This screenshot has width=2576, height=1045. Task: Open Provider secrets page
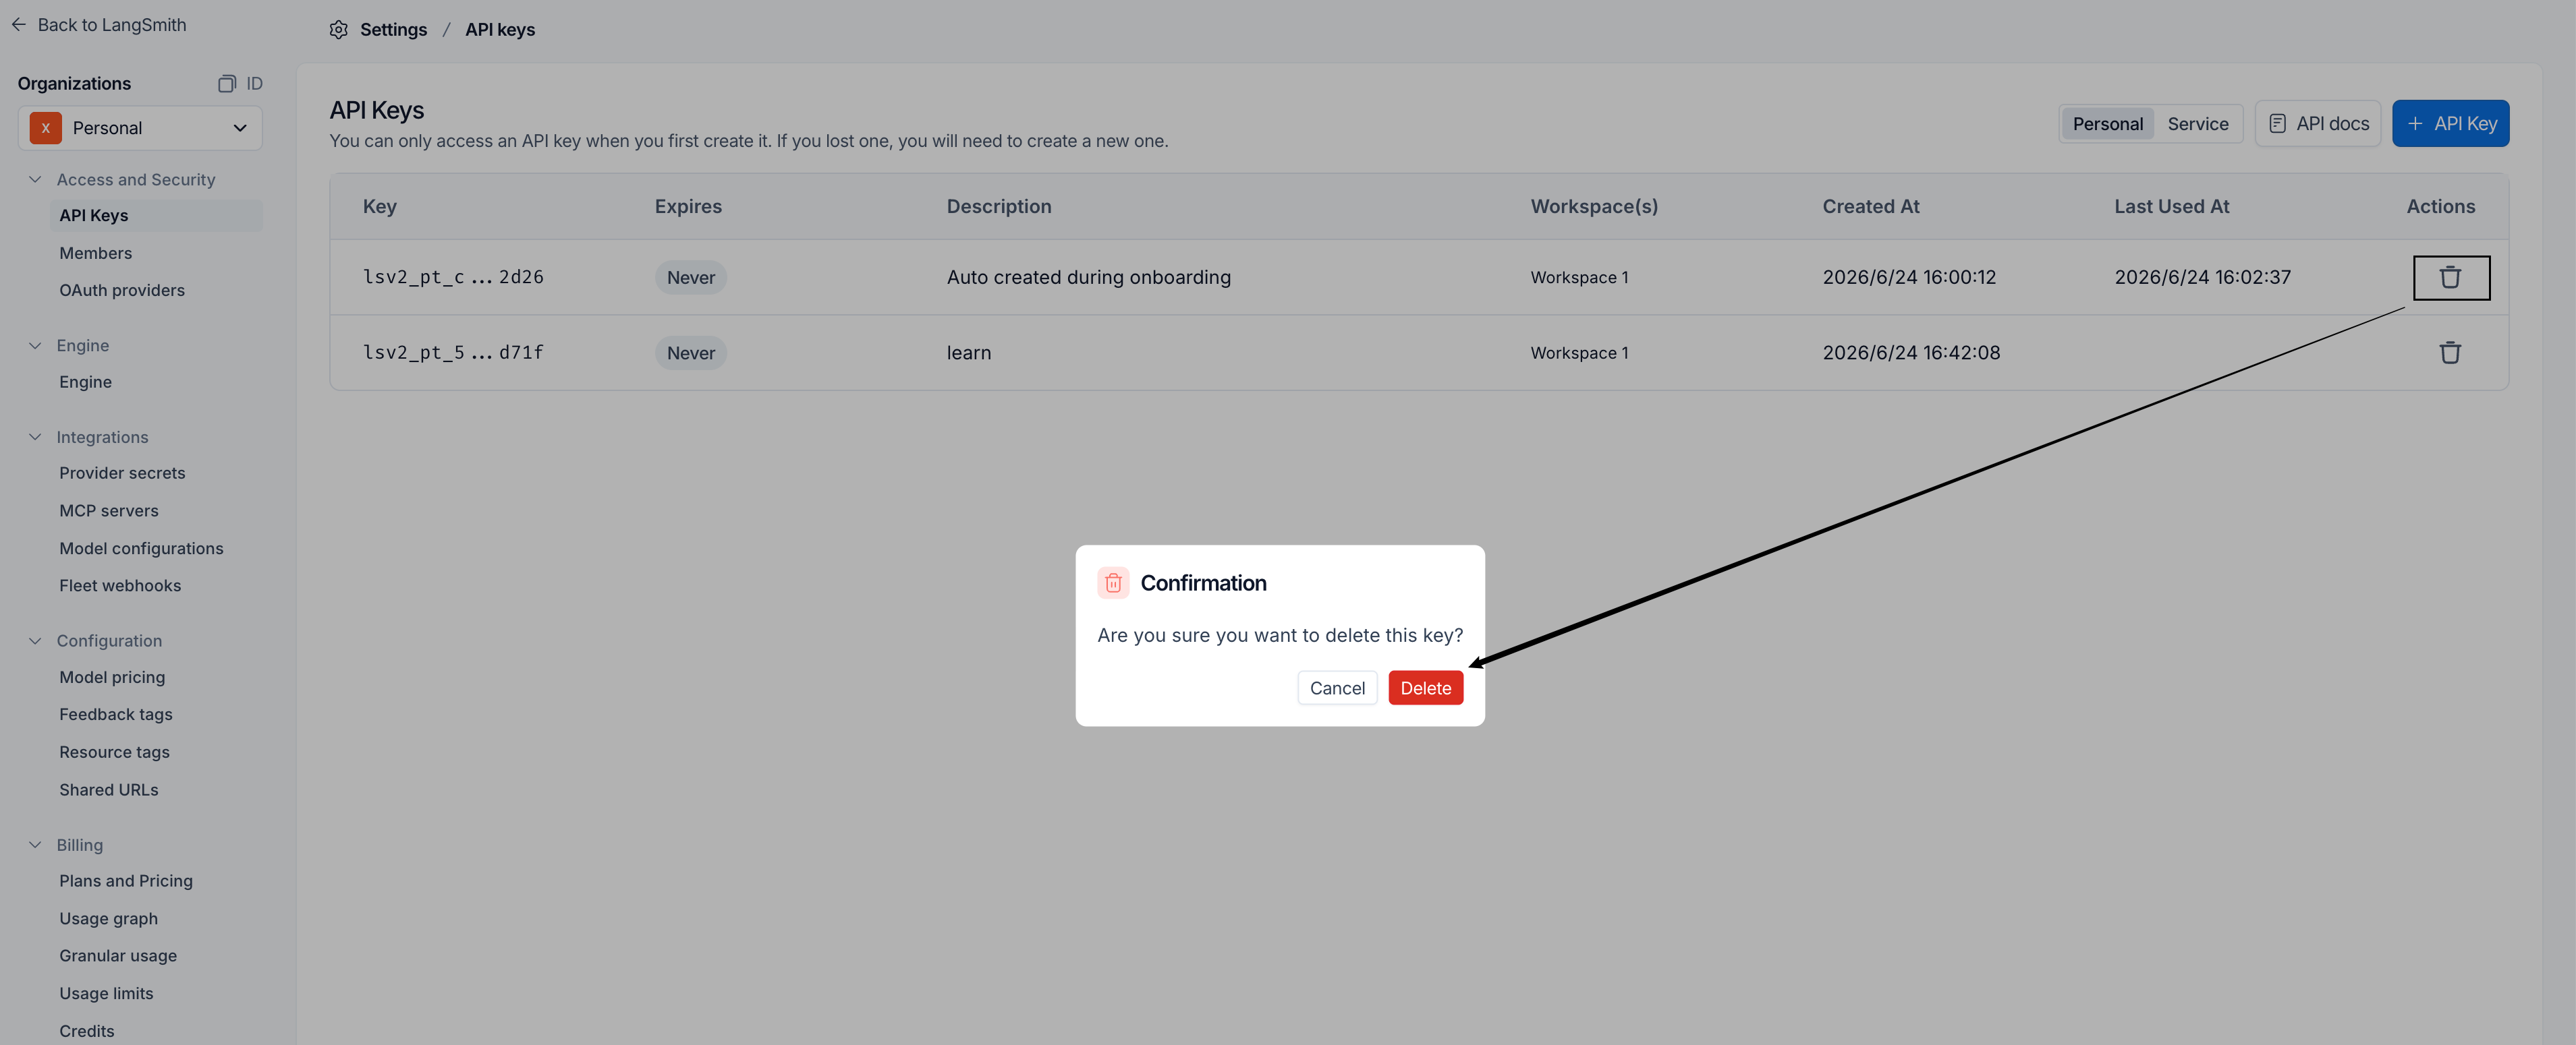point(122,473)
